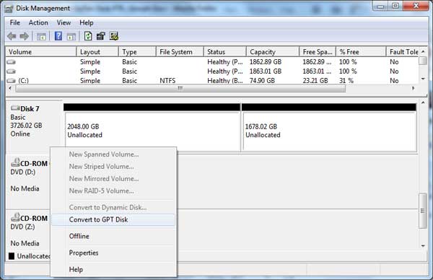Screen dimensions: 433x280
Task: Choose Help in the context menu
Action: tap(113, 269)
